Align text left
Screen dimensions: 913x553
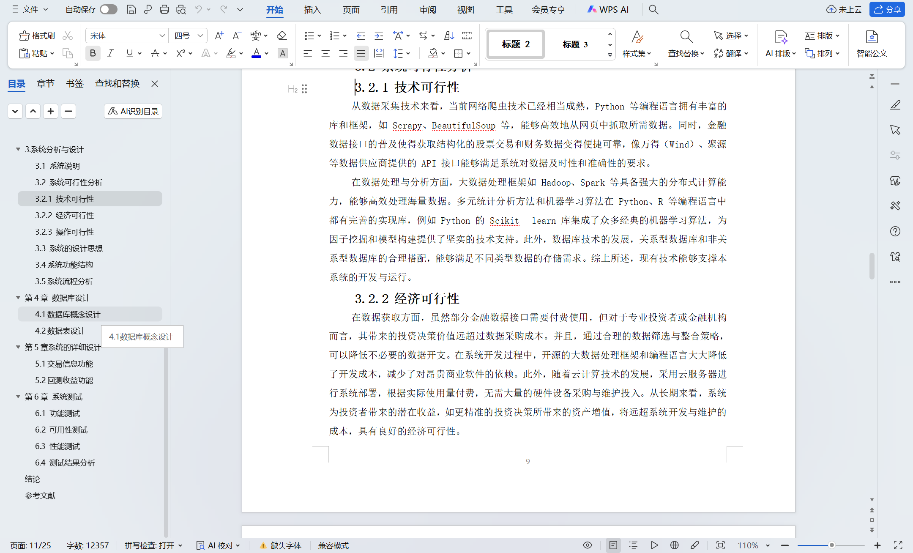[x=308, y=53]
